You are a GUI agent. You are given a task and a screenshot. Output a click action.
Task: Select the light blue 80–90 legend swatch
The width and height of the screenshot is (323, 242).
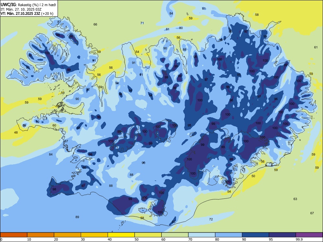coord(229,235)
